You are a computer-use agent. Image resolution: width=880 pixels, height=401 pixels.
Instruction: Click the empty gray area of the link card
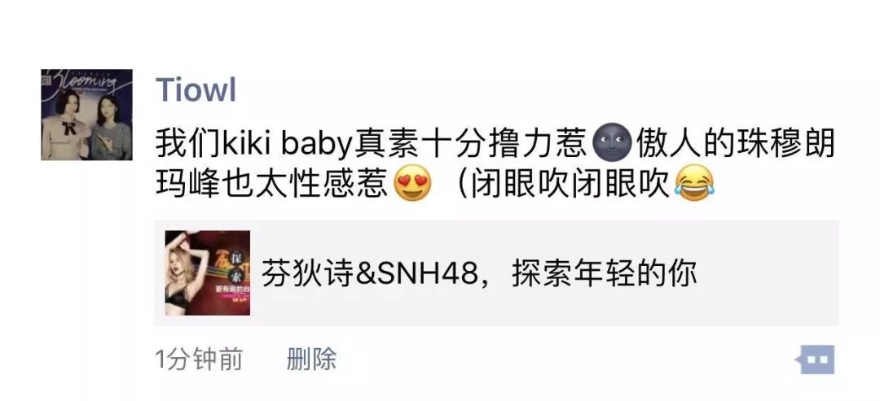coord(769,273)
